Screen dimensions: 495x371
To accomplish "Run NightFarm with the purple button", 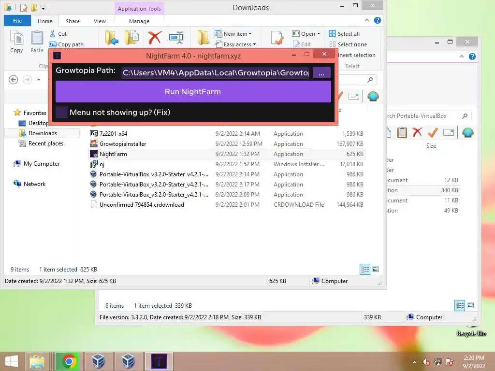I will pyautogui.click(x=193, y=91).
